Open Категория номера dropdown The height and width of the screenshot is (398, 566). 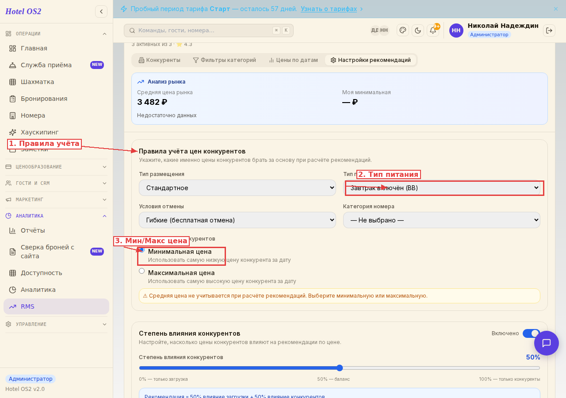point(442,220)
